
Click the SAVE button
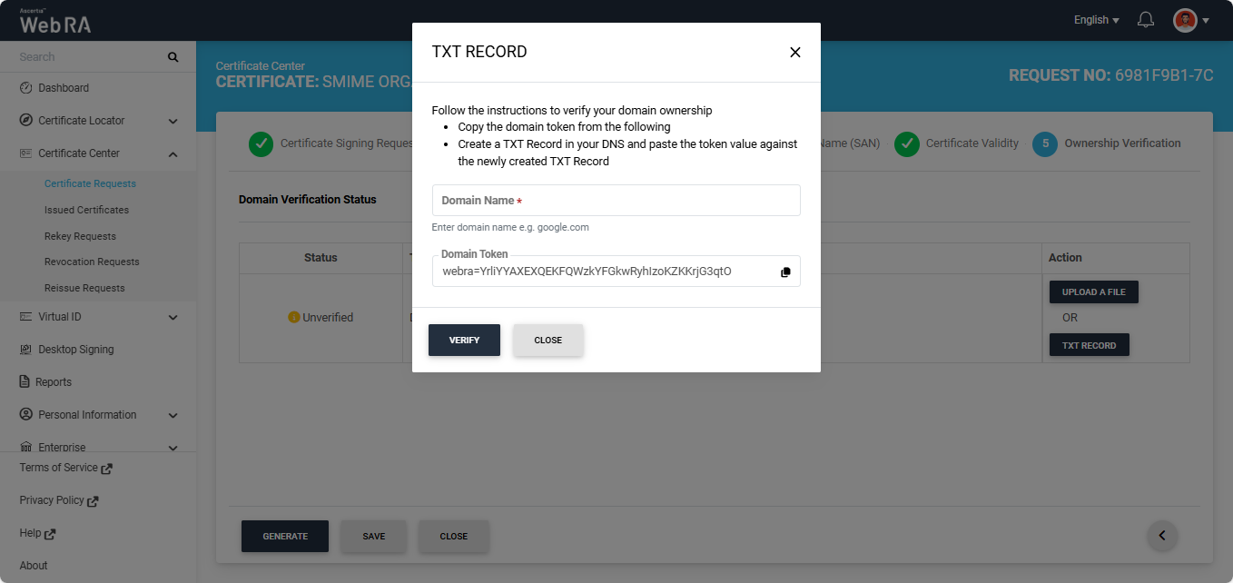click(374, 536)
